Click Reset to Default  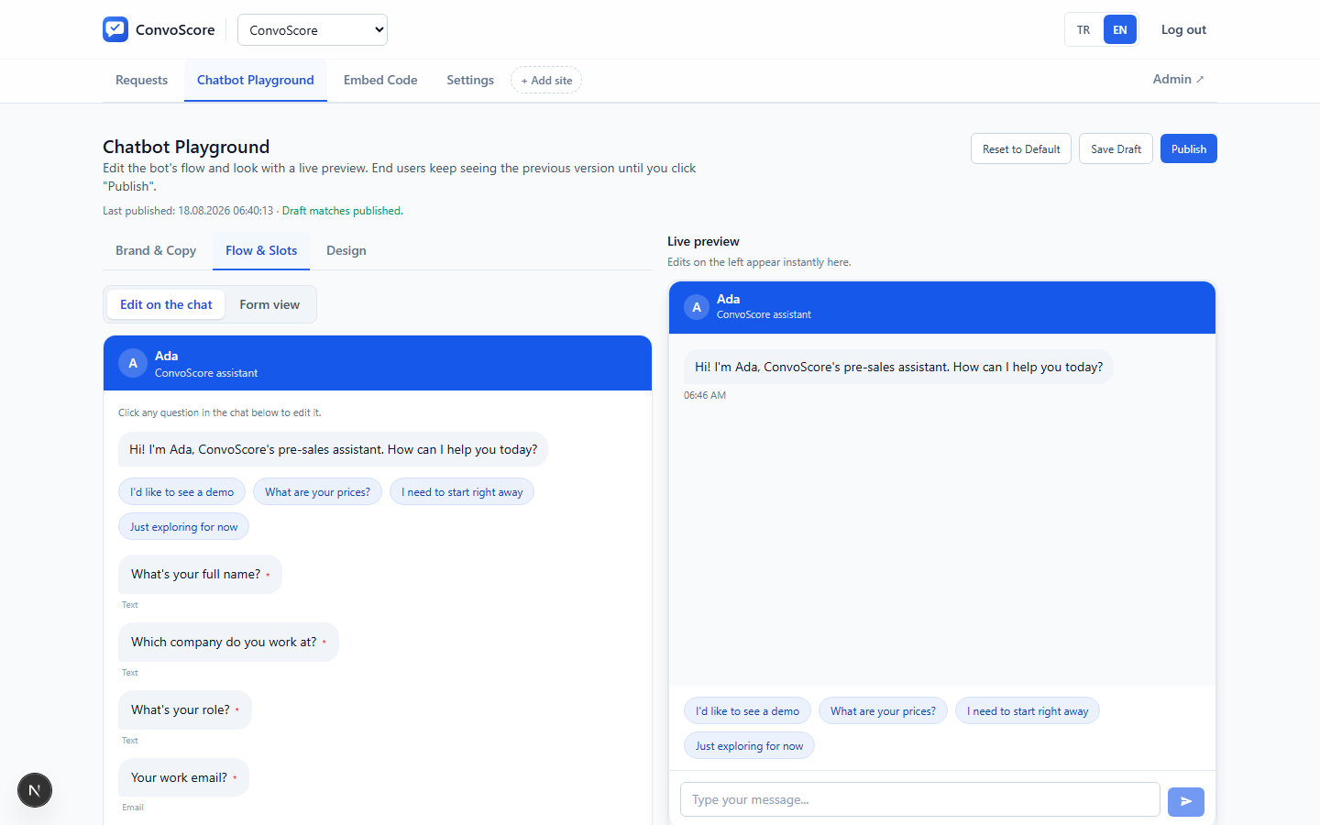point(1021,148)
